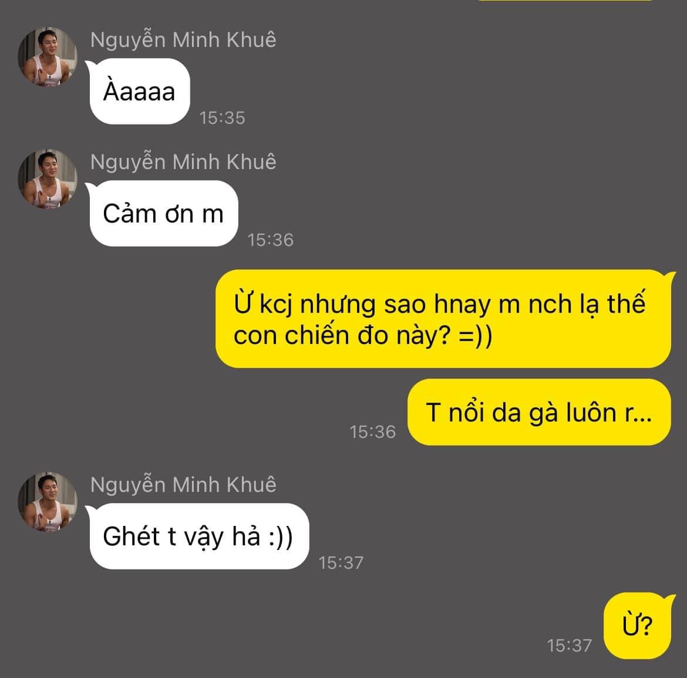Tap 15:36 timestamp beside "T nổi da gà"

(x=372, y=431)
